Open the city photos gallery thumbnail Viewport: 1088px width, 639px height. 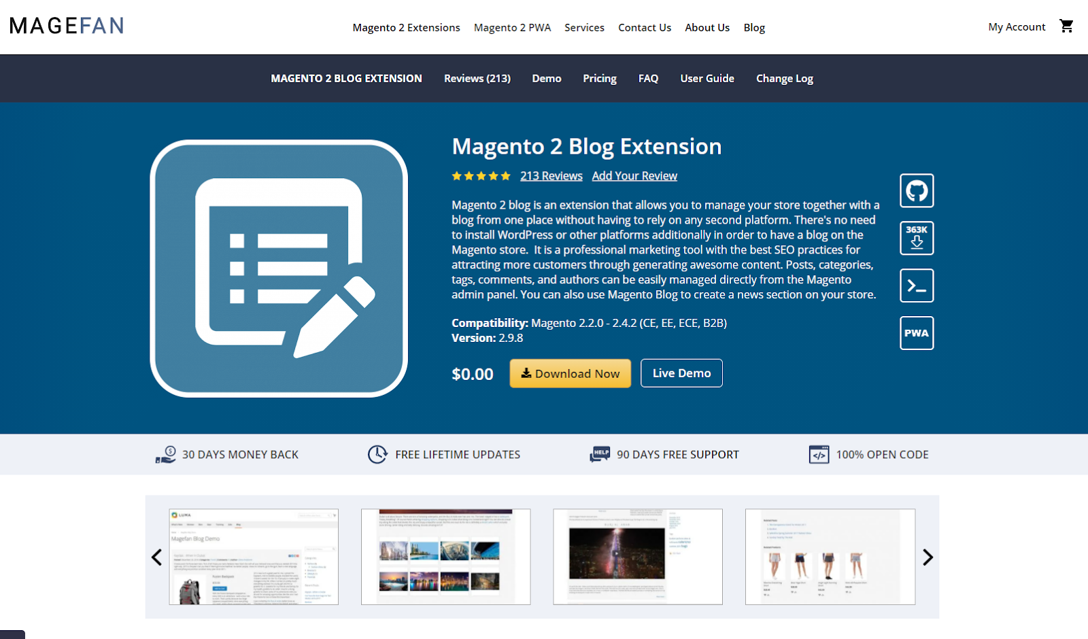pyautogui.click(x=445, y=557)
